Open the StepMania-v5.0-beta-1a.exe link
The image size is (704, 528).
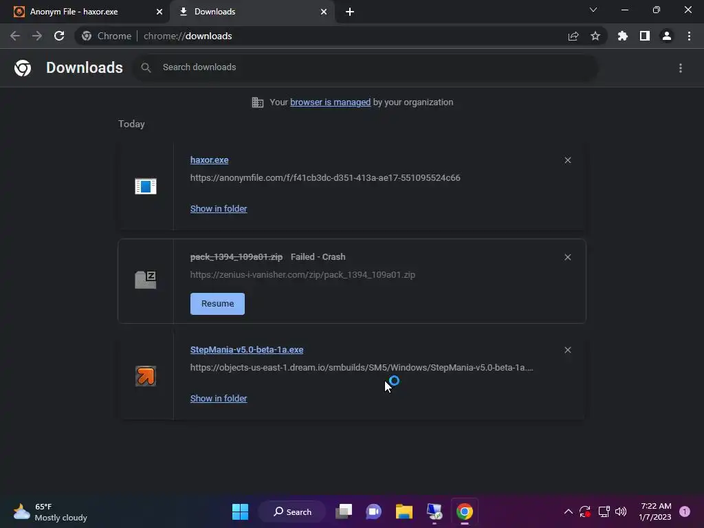coord(247,350)
